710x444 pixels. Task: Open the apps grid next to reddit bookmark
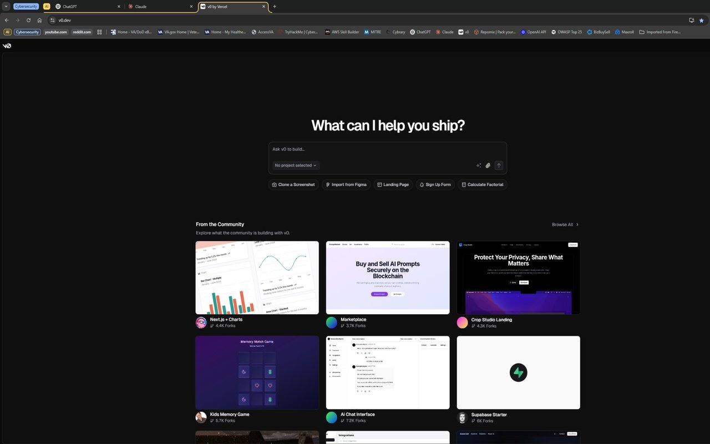(x=99, y=32)
